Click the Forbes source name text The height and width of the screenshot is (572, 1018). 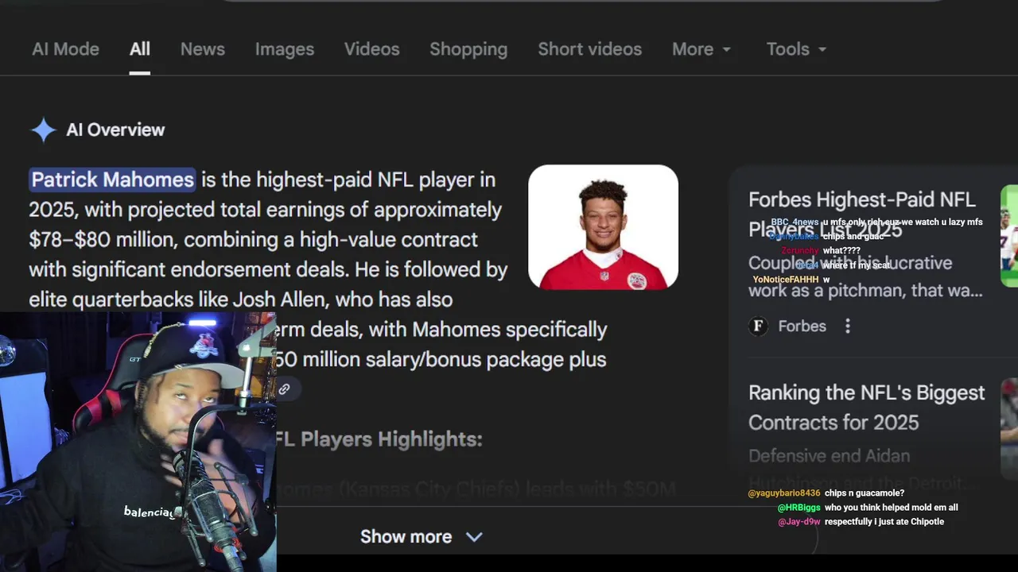pos(802,326)
